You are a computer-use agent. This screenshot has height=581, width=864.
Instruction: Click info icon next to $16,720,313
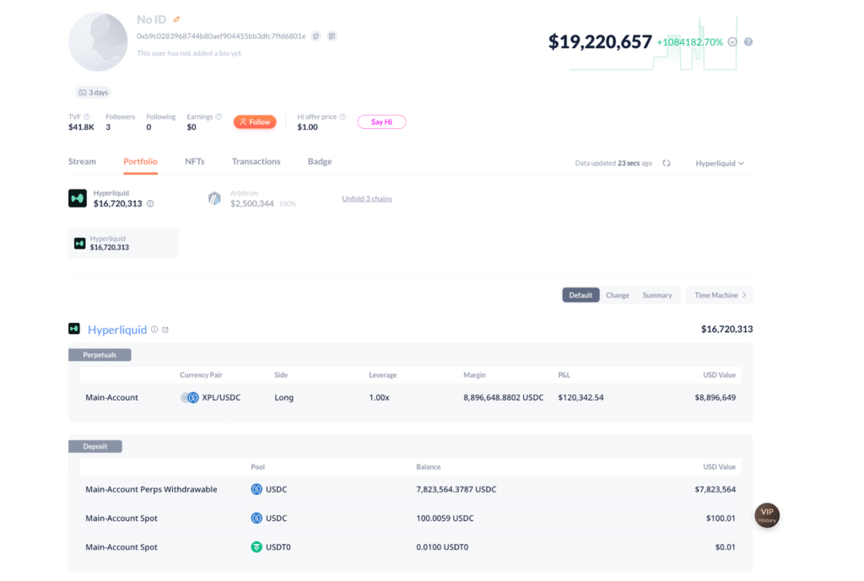point(150,204)
